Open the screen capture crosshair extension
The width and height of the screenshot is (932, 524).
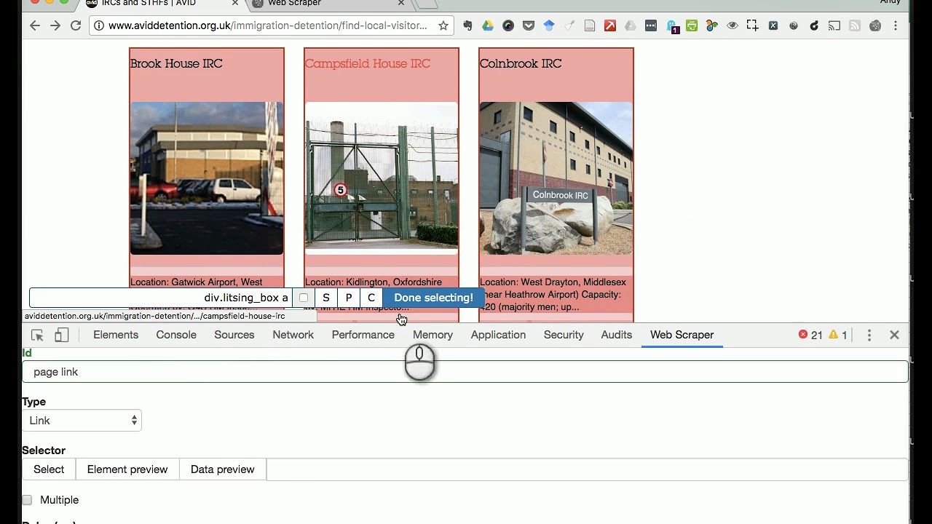[753, 25]
